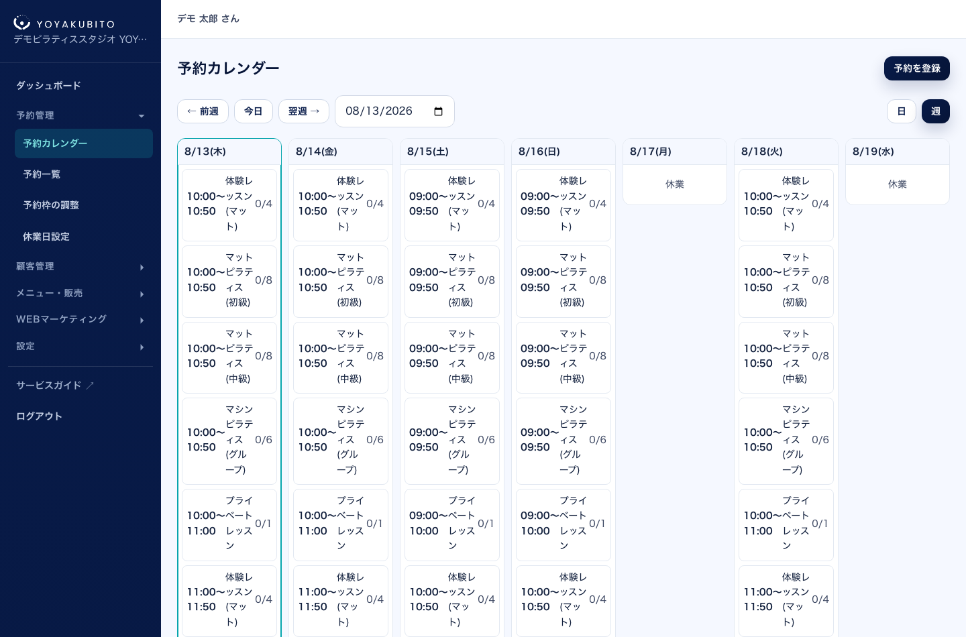Open 8/13 マットピラティス(中級) slot
Screen dimensions: 966x637
229,357
